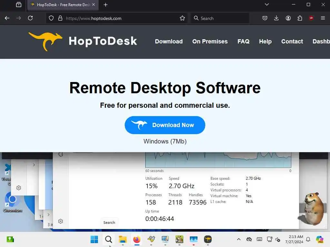Reload the HopToDesk page

30,18
